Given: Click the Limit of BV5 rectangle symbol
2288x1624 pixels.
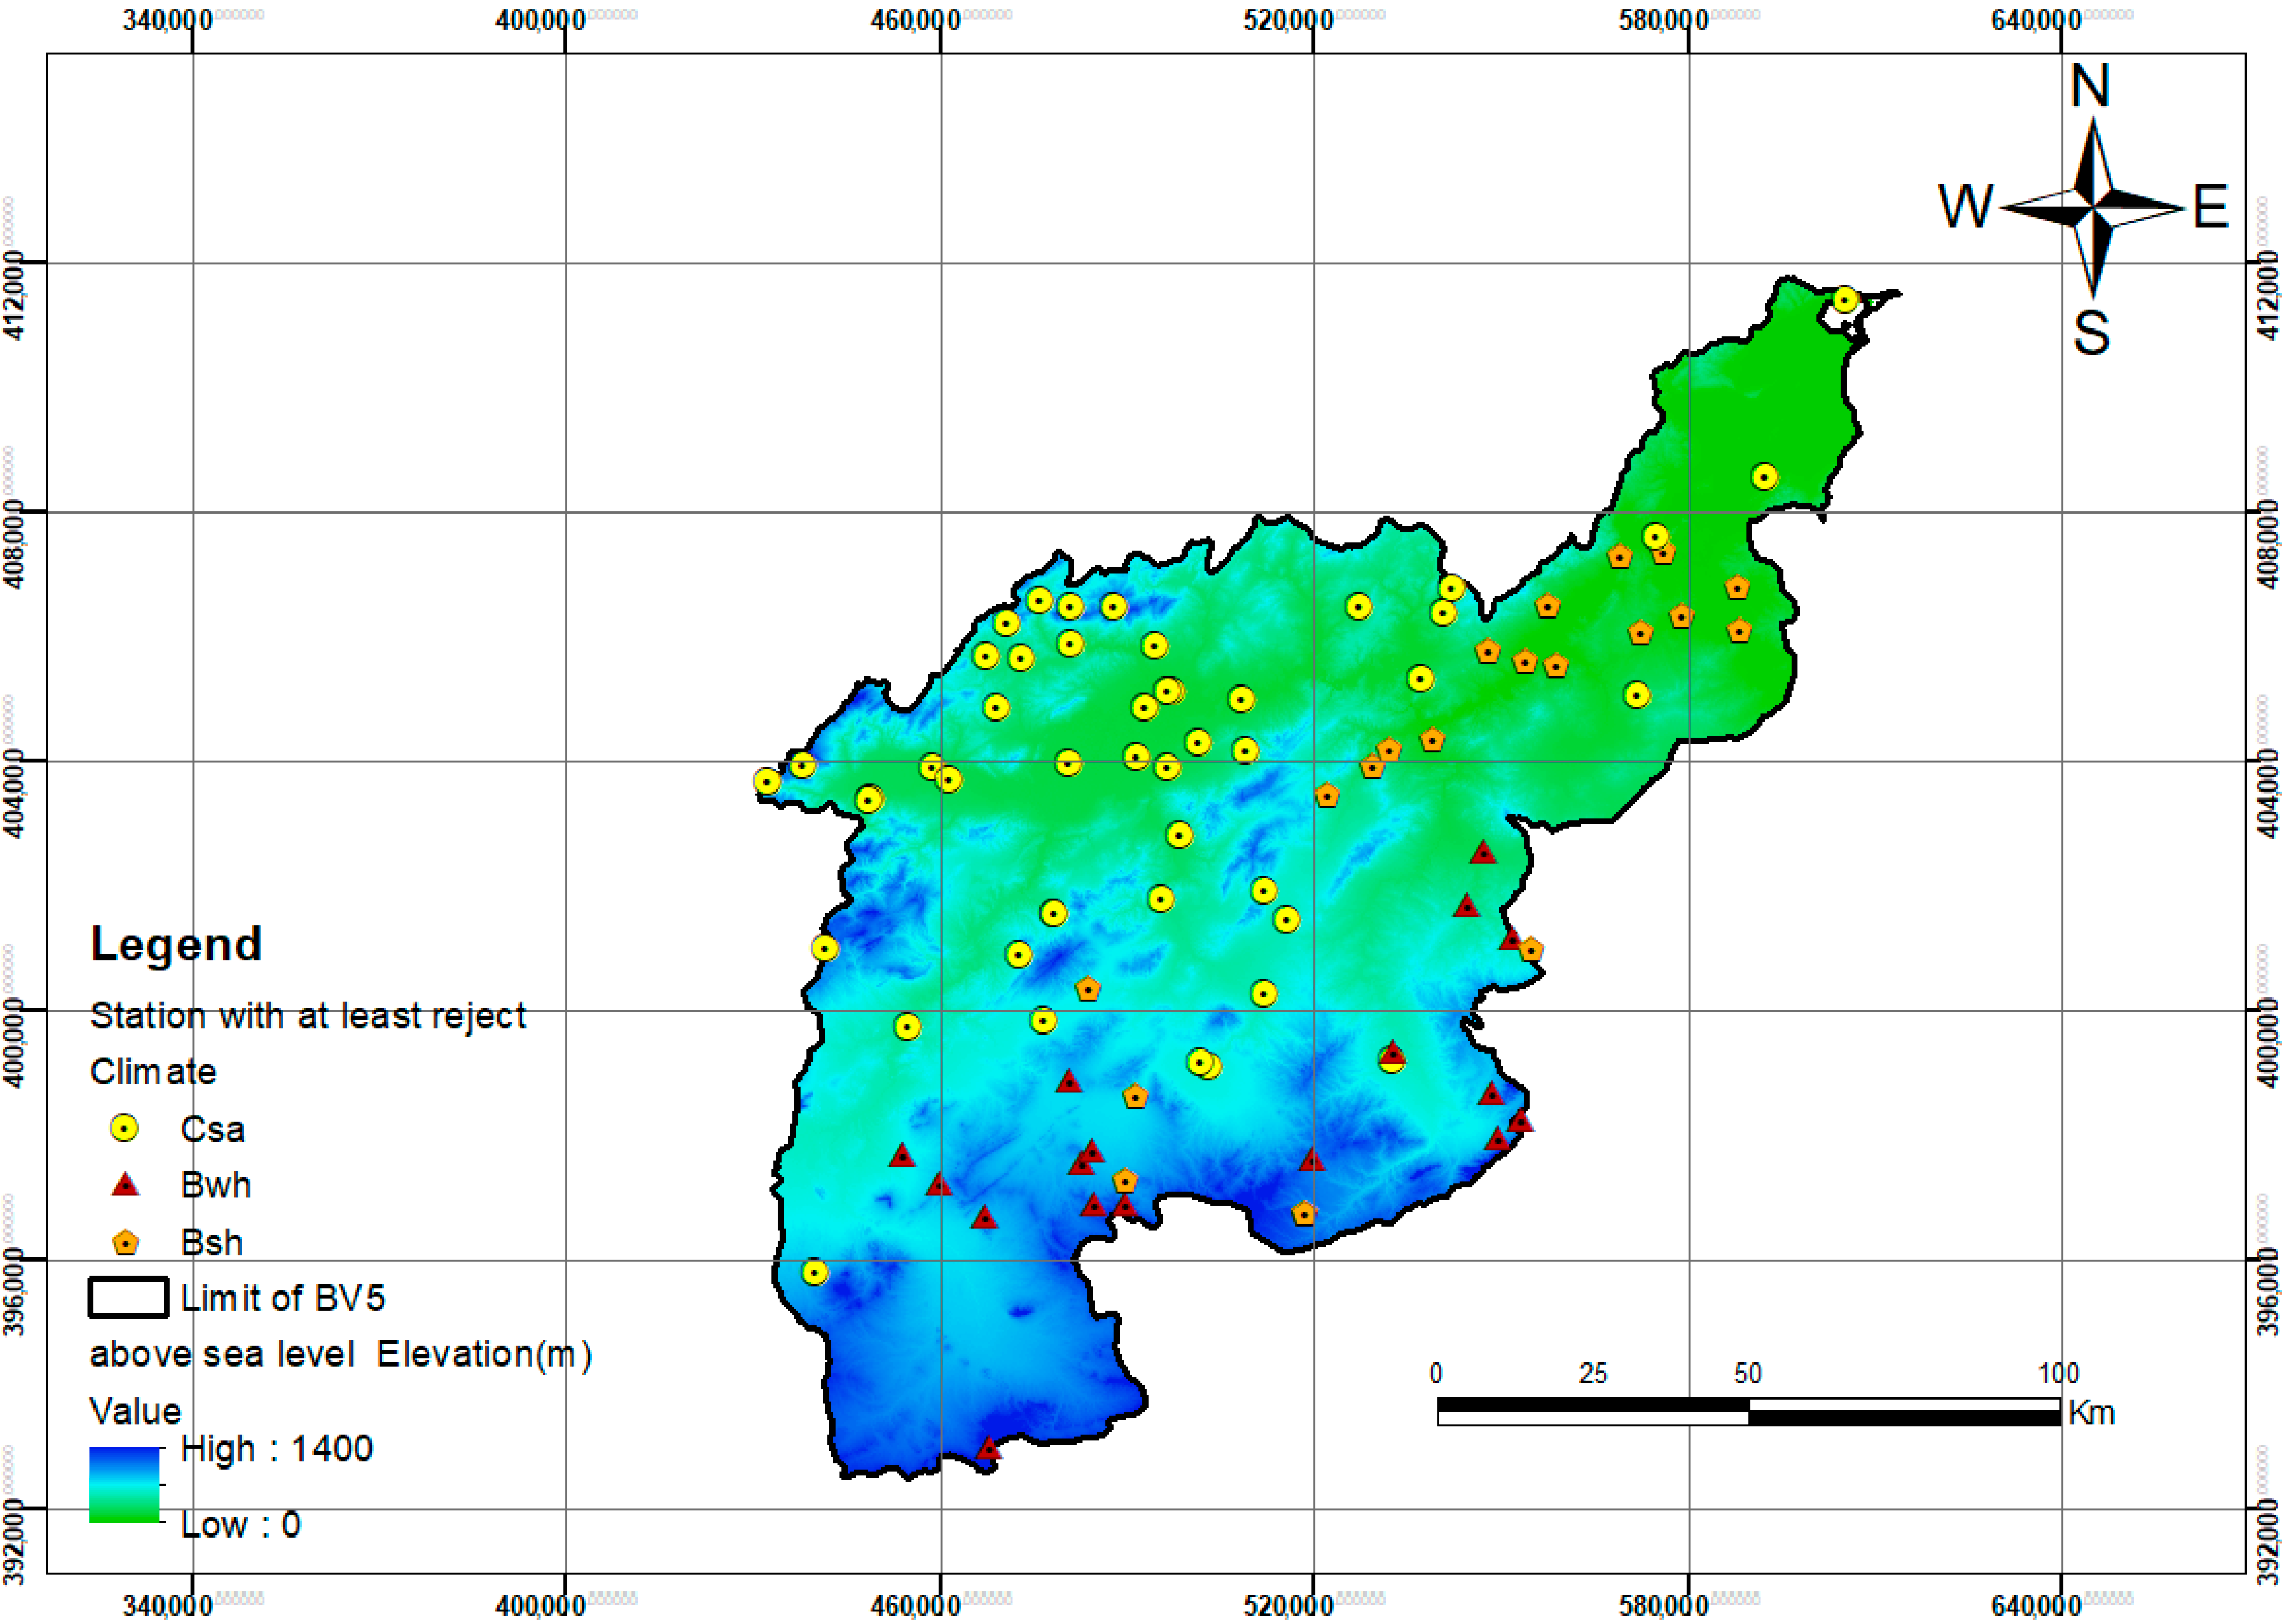Looking at the screenshot, I should point(128,1298).
